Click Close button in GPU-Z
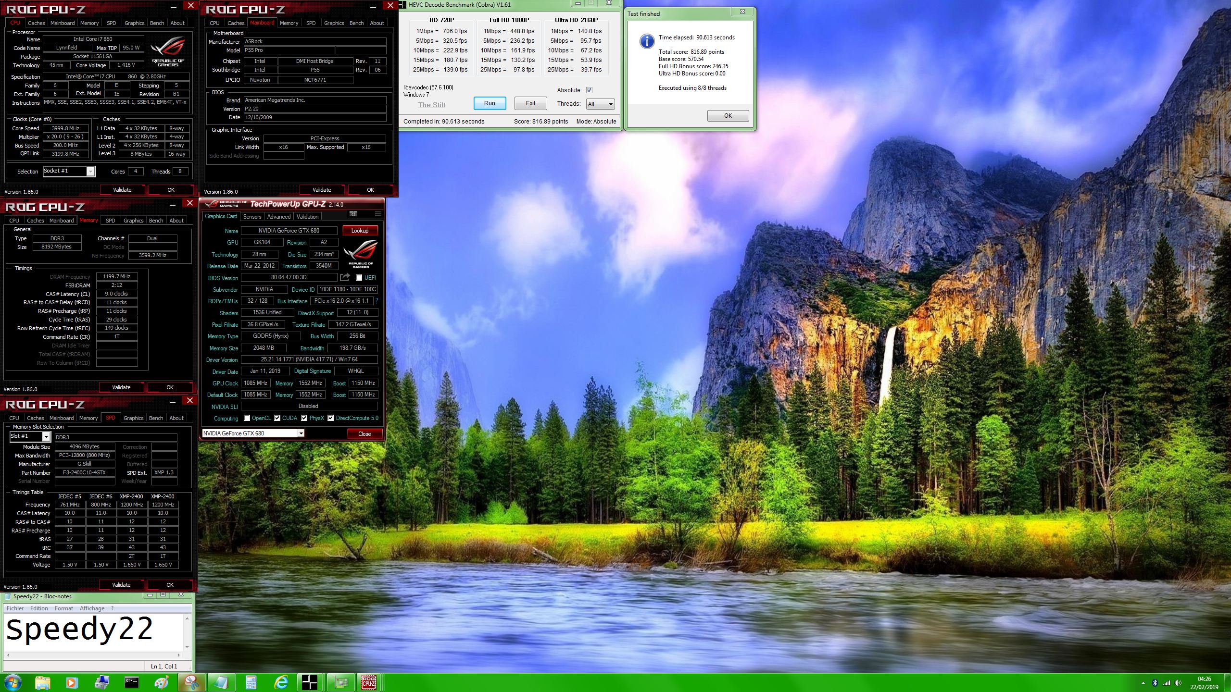 [364, 434]
